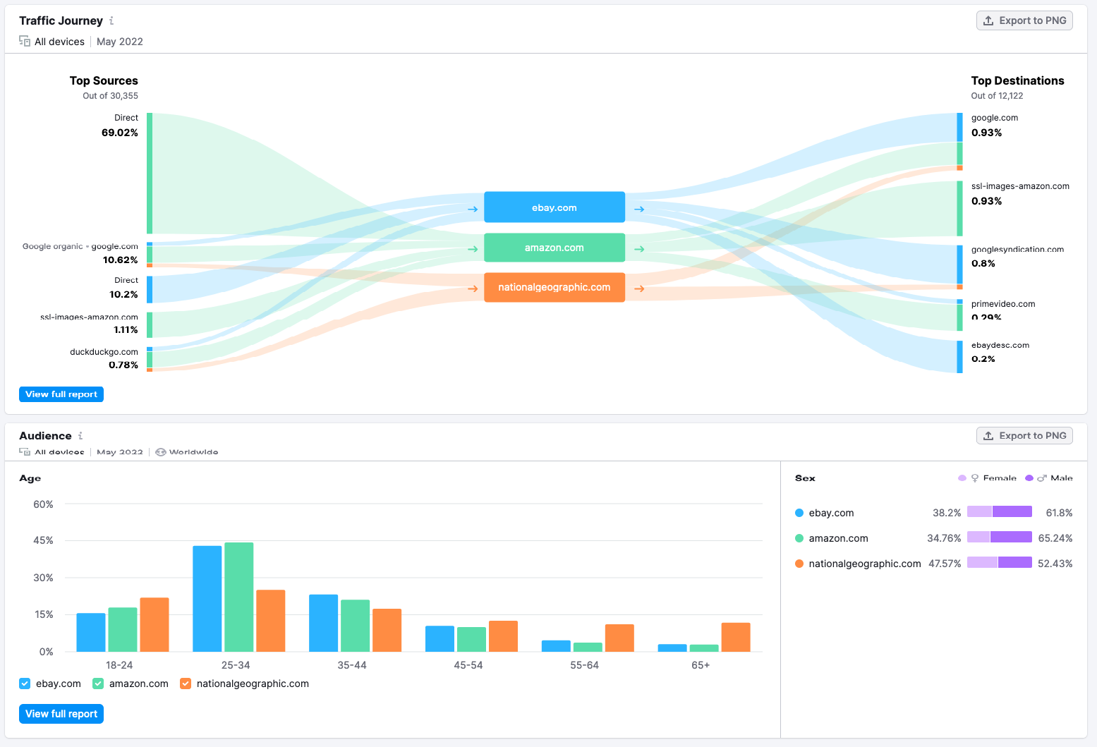Click the googlesyndication.com destination label

coord(1017,249)
